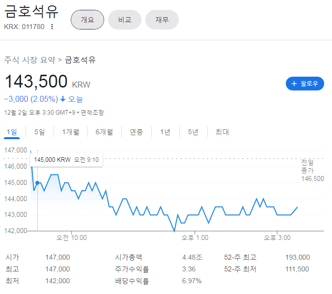Image resolution: width=332 pixels, height=294 pixels.
Task: Click the 전일 종가 146,500 label
Action: [312, 171]
